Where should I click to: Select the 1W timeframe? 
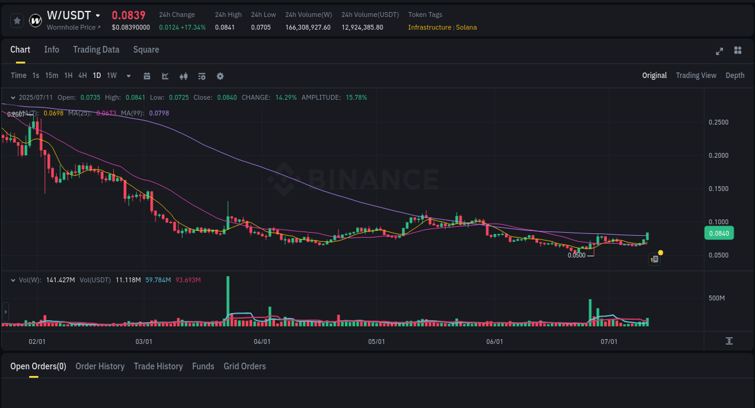click(111, 76)
